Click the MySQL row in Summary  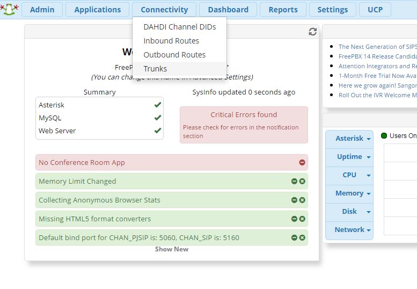click(99, 118)
